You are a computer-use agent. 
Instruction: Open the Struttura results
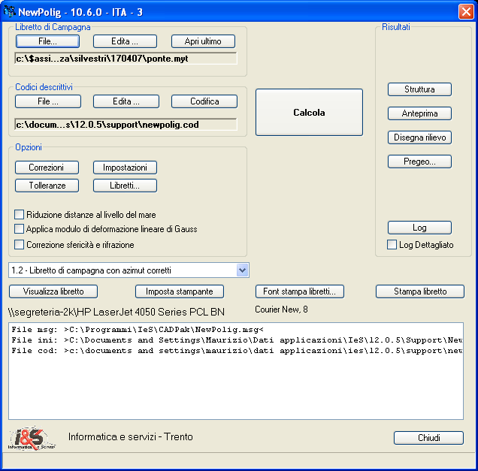[419, 89]
